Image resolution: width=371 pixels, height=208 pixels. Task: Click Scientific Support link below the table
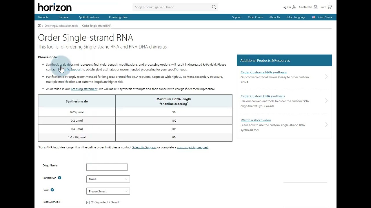144,147
